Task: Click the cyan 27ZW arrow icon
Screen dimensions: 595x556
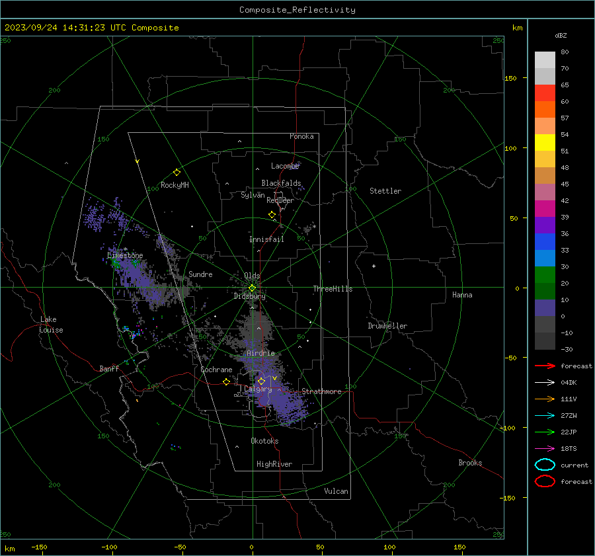Action: tap(545, 416)
